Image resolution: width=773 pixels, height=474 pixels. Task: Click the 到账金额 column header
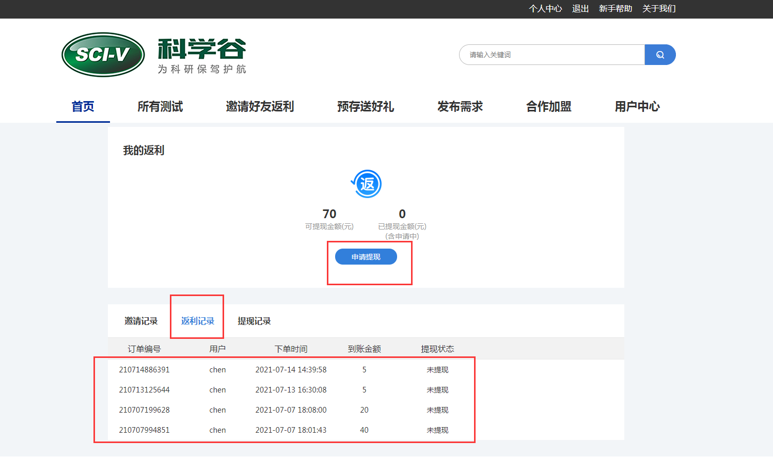point(365,349)
